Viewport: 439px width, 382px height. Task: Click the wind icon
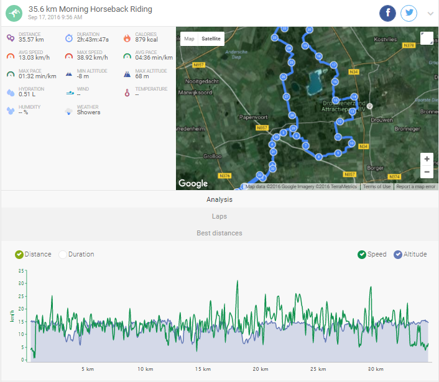tap(70, 93)
